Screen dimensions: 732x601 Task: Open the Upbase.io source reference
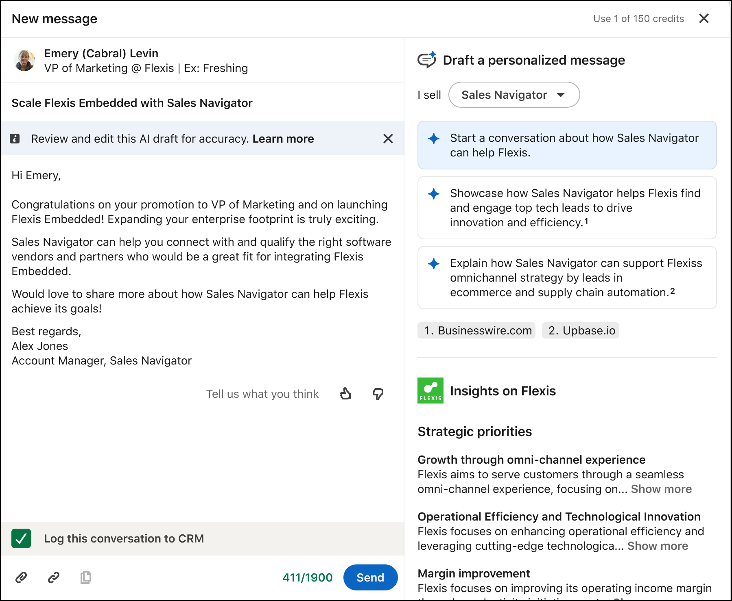click(580, 330)
